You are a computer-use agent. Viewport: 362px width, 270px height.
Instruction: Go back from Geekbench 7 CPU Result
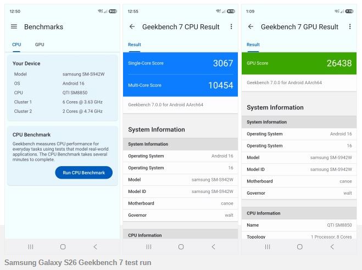click(132, 26)
